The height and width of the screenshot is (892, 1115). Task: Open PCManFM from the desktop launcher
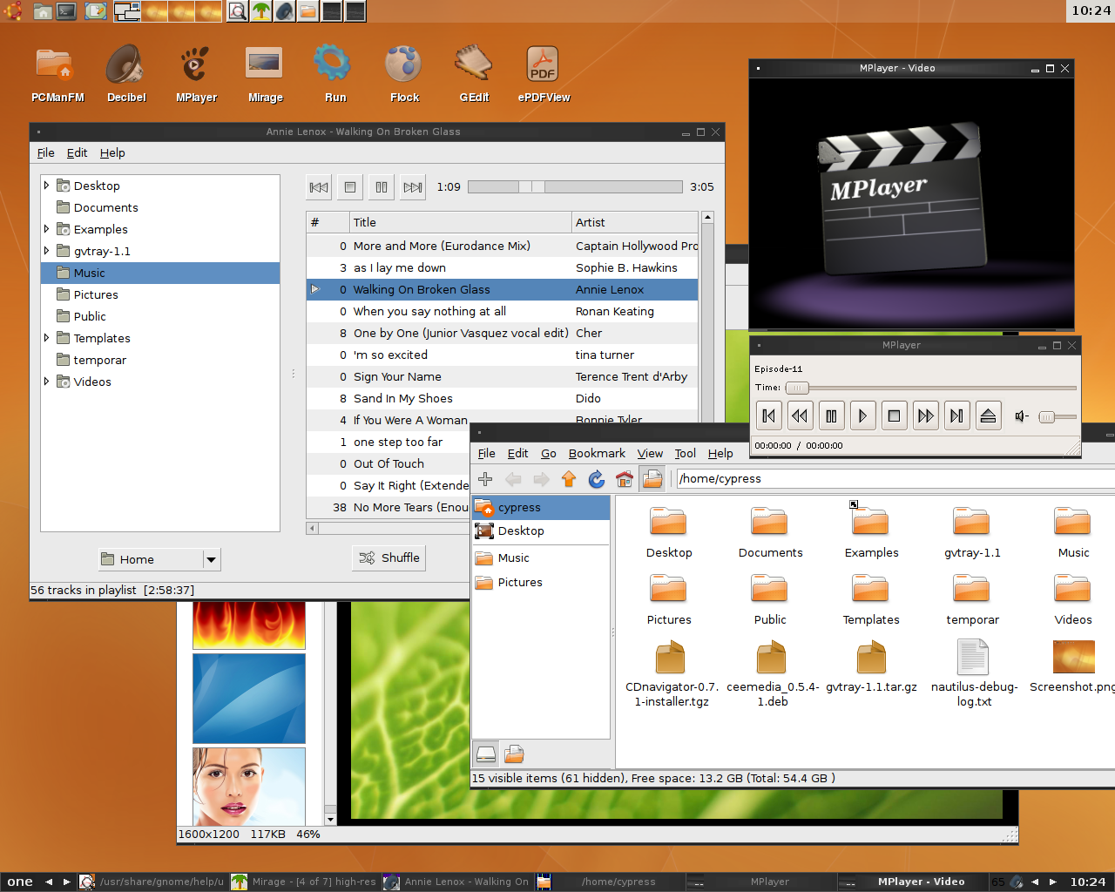click(57, 73)
